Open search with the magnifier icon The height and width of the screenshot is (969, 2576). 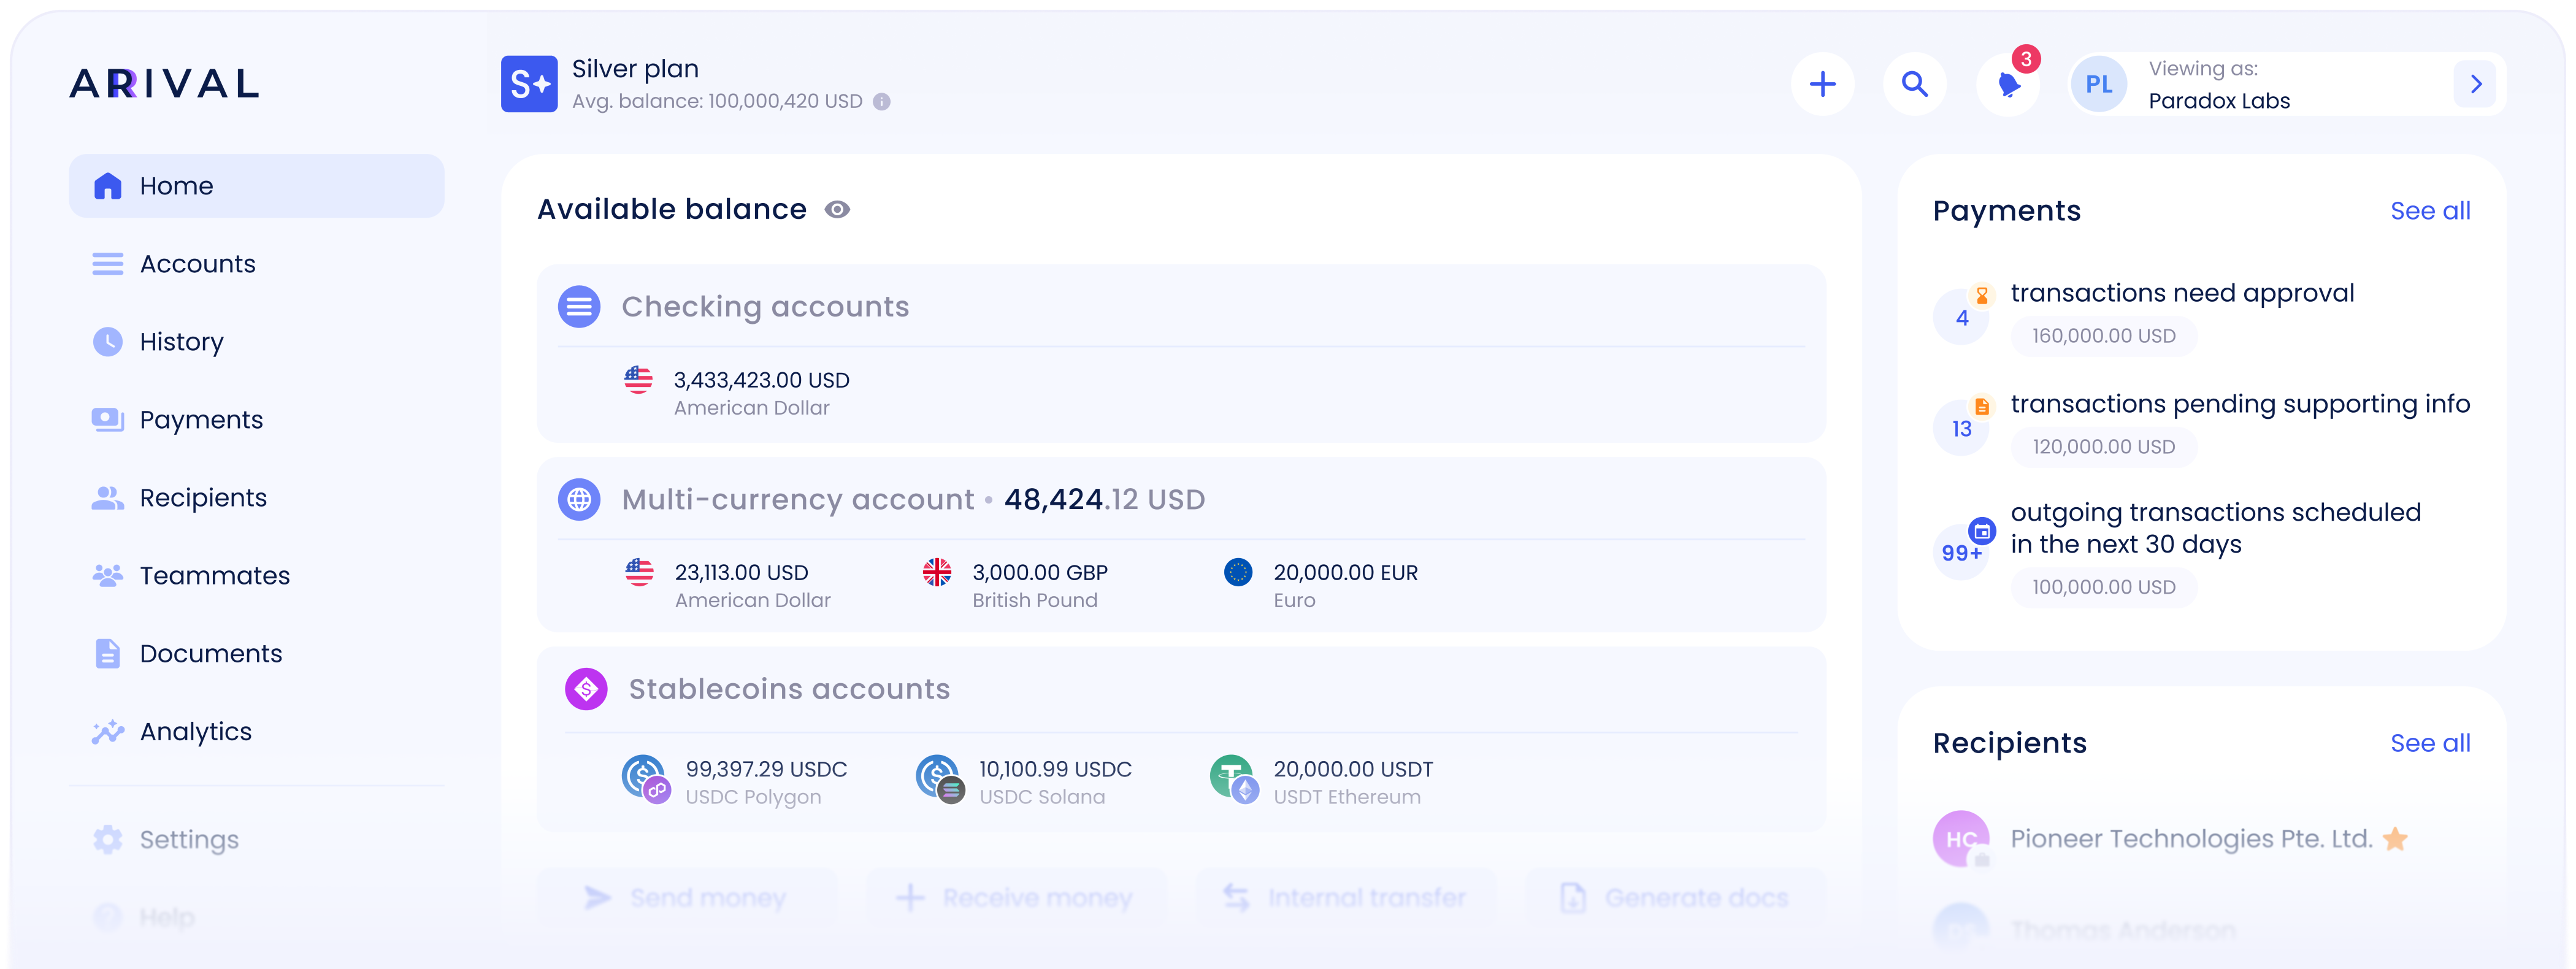click(1914, 84)
